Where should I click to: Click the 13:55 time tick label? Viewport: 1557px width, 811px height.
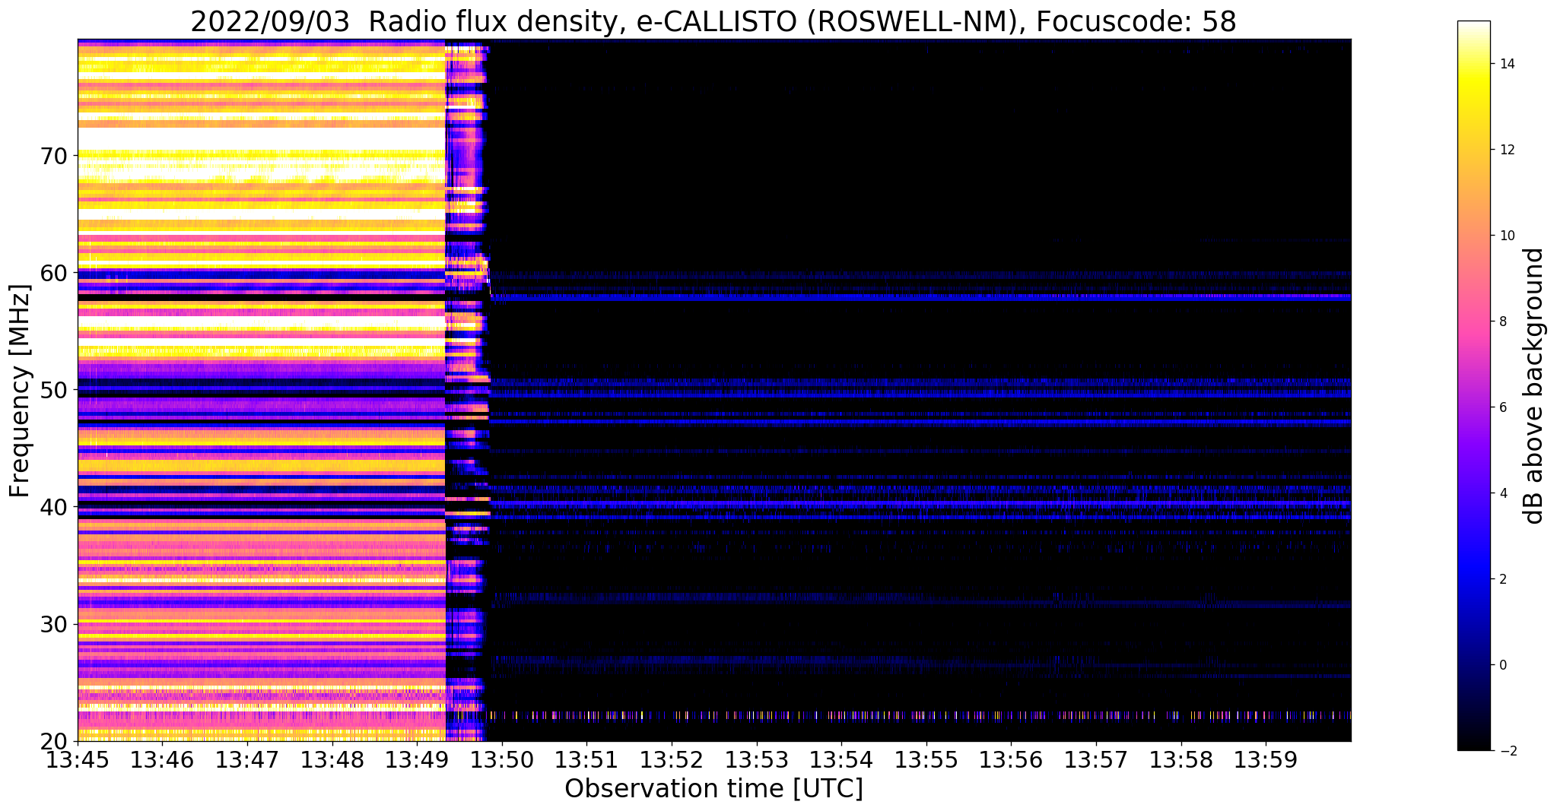tap(926, 760)
